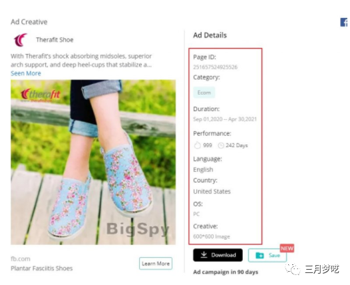Open the shoe ad image
Viewport: 350px width, 285px height.
(x=93, y=162)
